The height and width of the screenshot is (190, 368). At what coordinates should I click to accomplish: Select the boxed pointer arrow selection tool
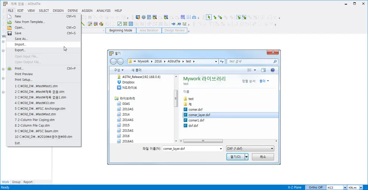(209, 17)
